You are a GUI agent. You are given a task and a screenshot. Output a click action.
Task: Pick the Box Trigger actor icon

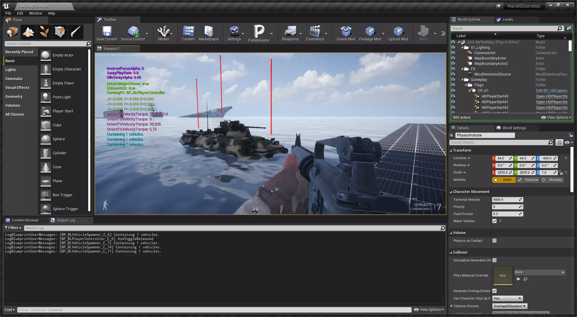(x=46, y=195)
